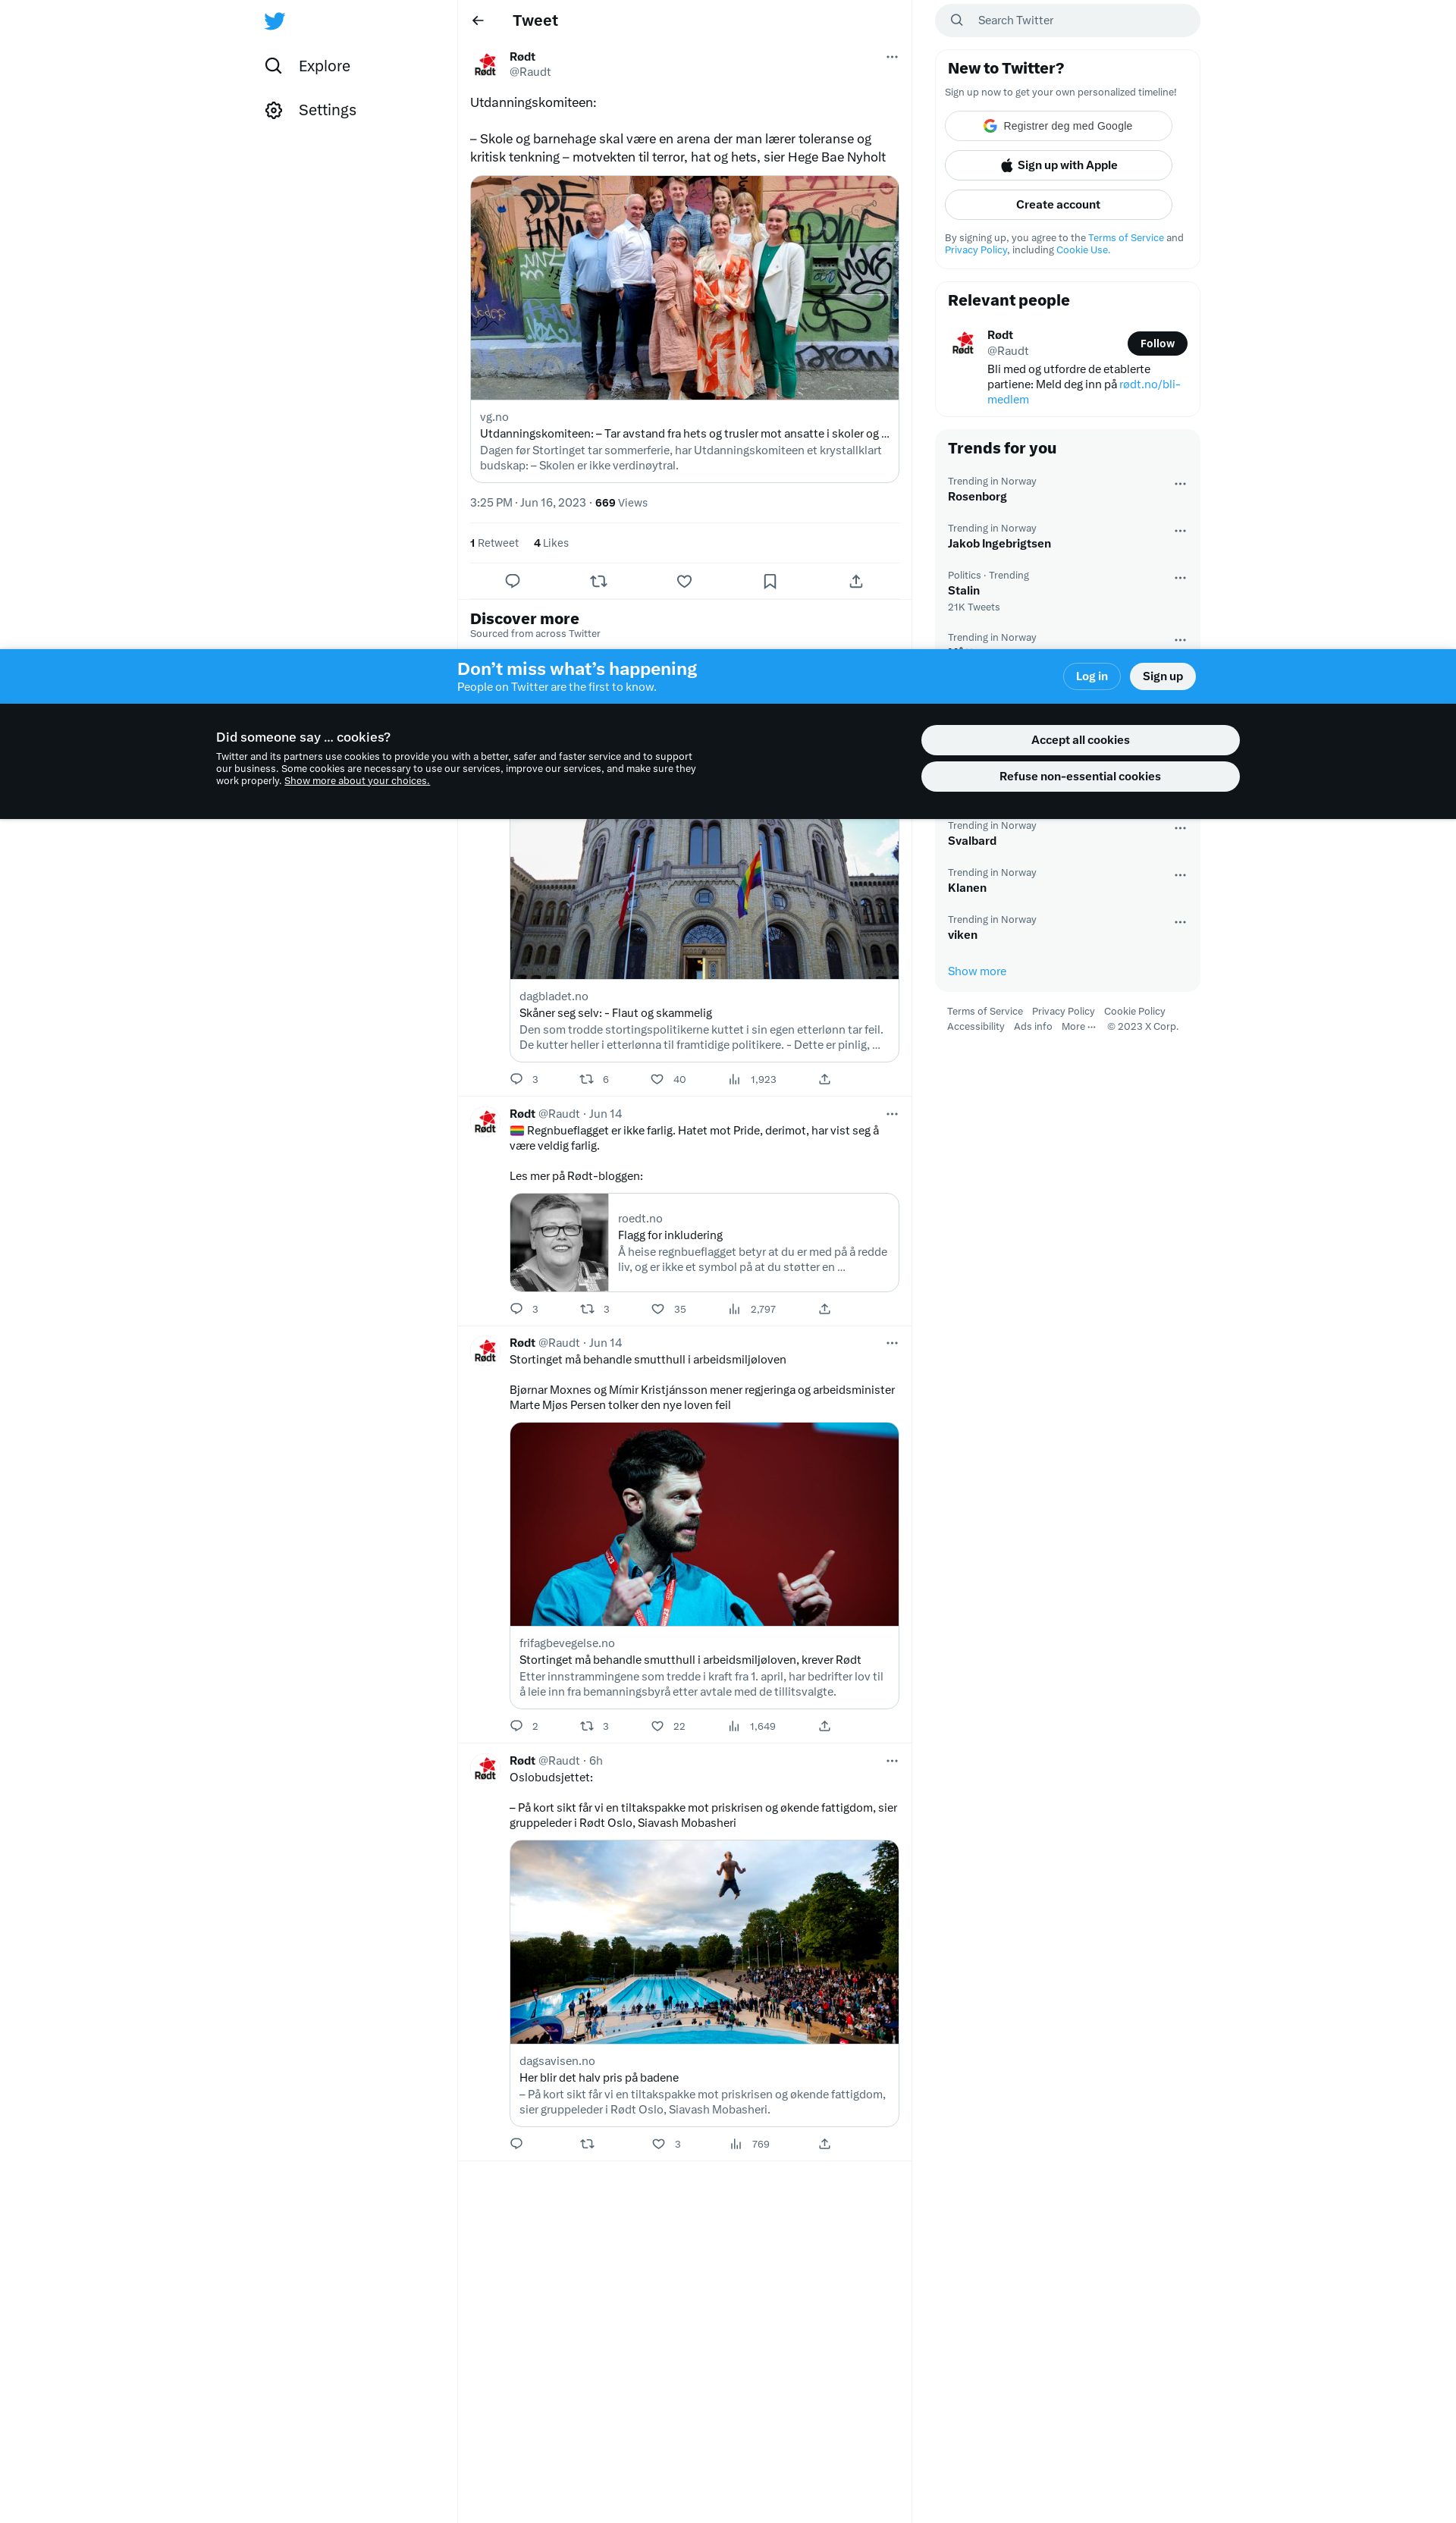Bookmark the main Utdanningskomiteen tweet
This screenshot has height=2523, width=1456.
click(770, 581)
